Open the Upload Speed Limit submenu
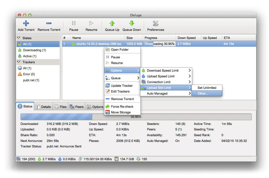The width and height of the screenshot is (269, 178). (x=166, y=76)
